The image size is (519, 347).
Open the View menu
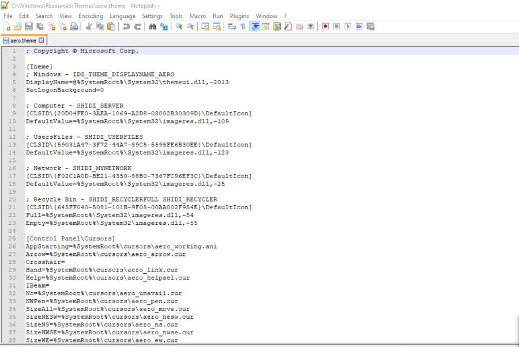click(66, 16)
